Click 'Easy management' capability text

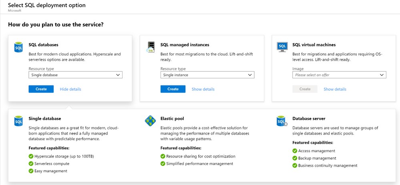coord(51,171)
